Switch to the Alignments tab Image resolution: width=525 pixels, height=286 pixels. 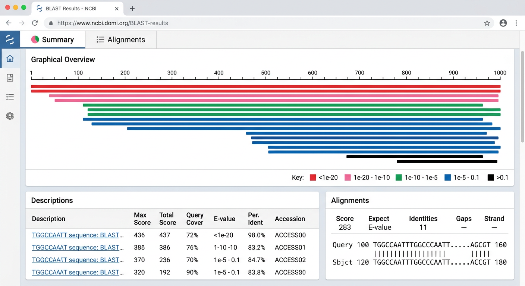121,40
